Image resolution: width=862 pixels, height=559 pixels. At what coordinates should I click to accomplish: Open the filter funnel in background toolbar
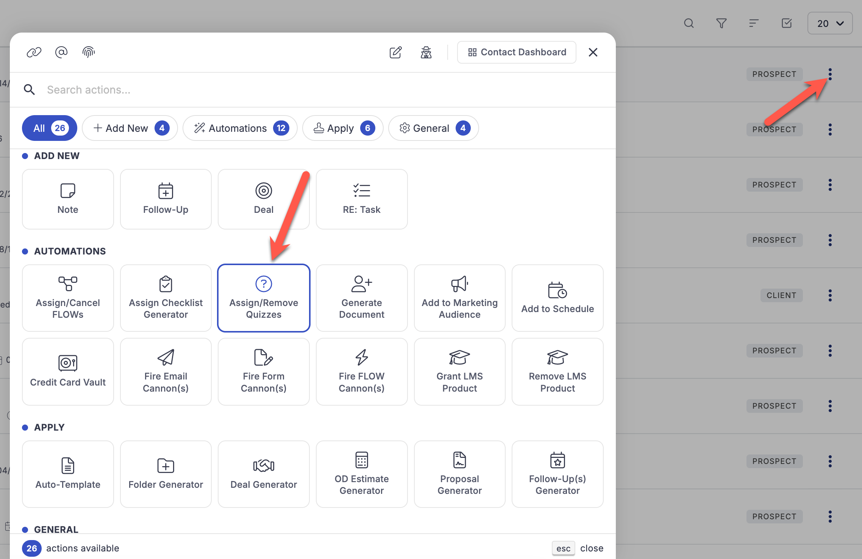[721, 23]
